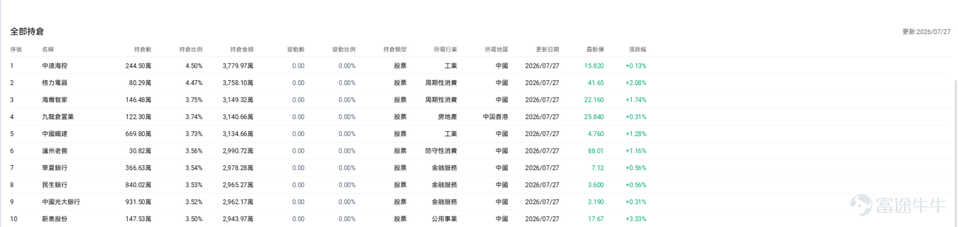Click the 更新日期 column header
This screenshot has width=958, height=227.
click(547, 49)
